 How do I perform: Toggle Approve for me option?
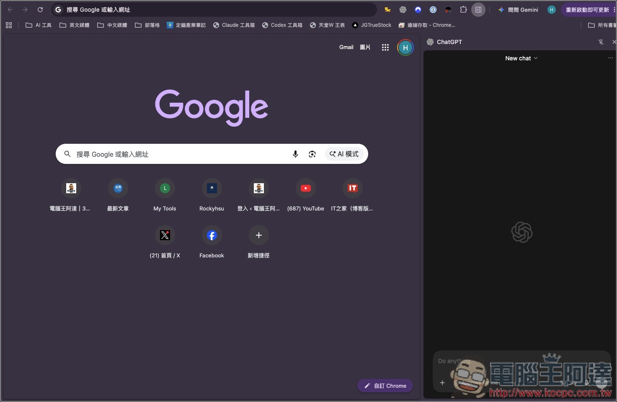(x=476, y=383)
